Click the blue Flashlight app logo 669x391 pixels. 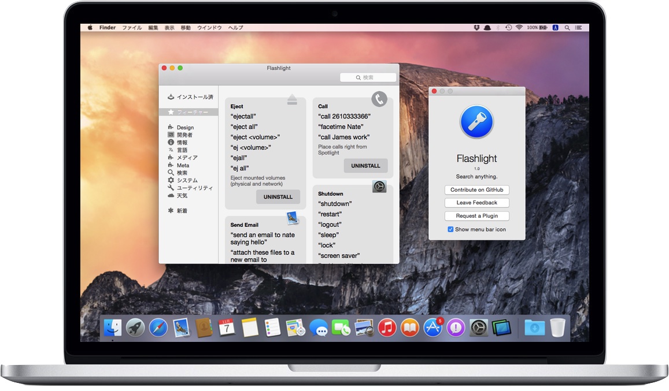click(476, 122)
